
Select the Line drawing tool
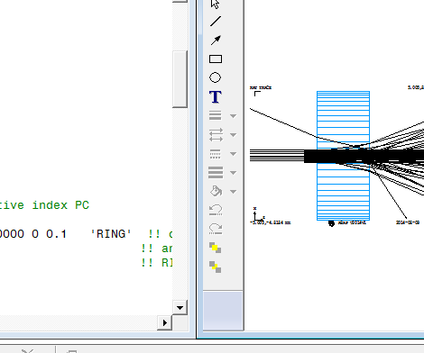pyautogui.click(x=216, y=21)
